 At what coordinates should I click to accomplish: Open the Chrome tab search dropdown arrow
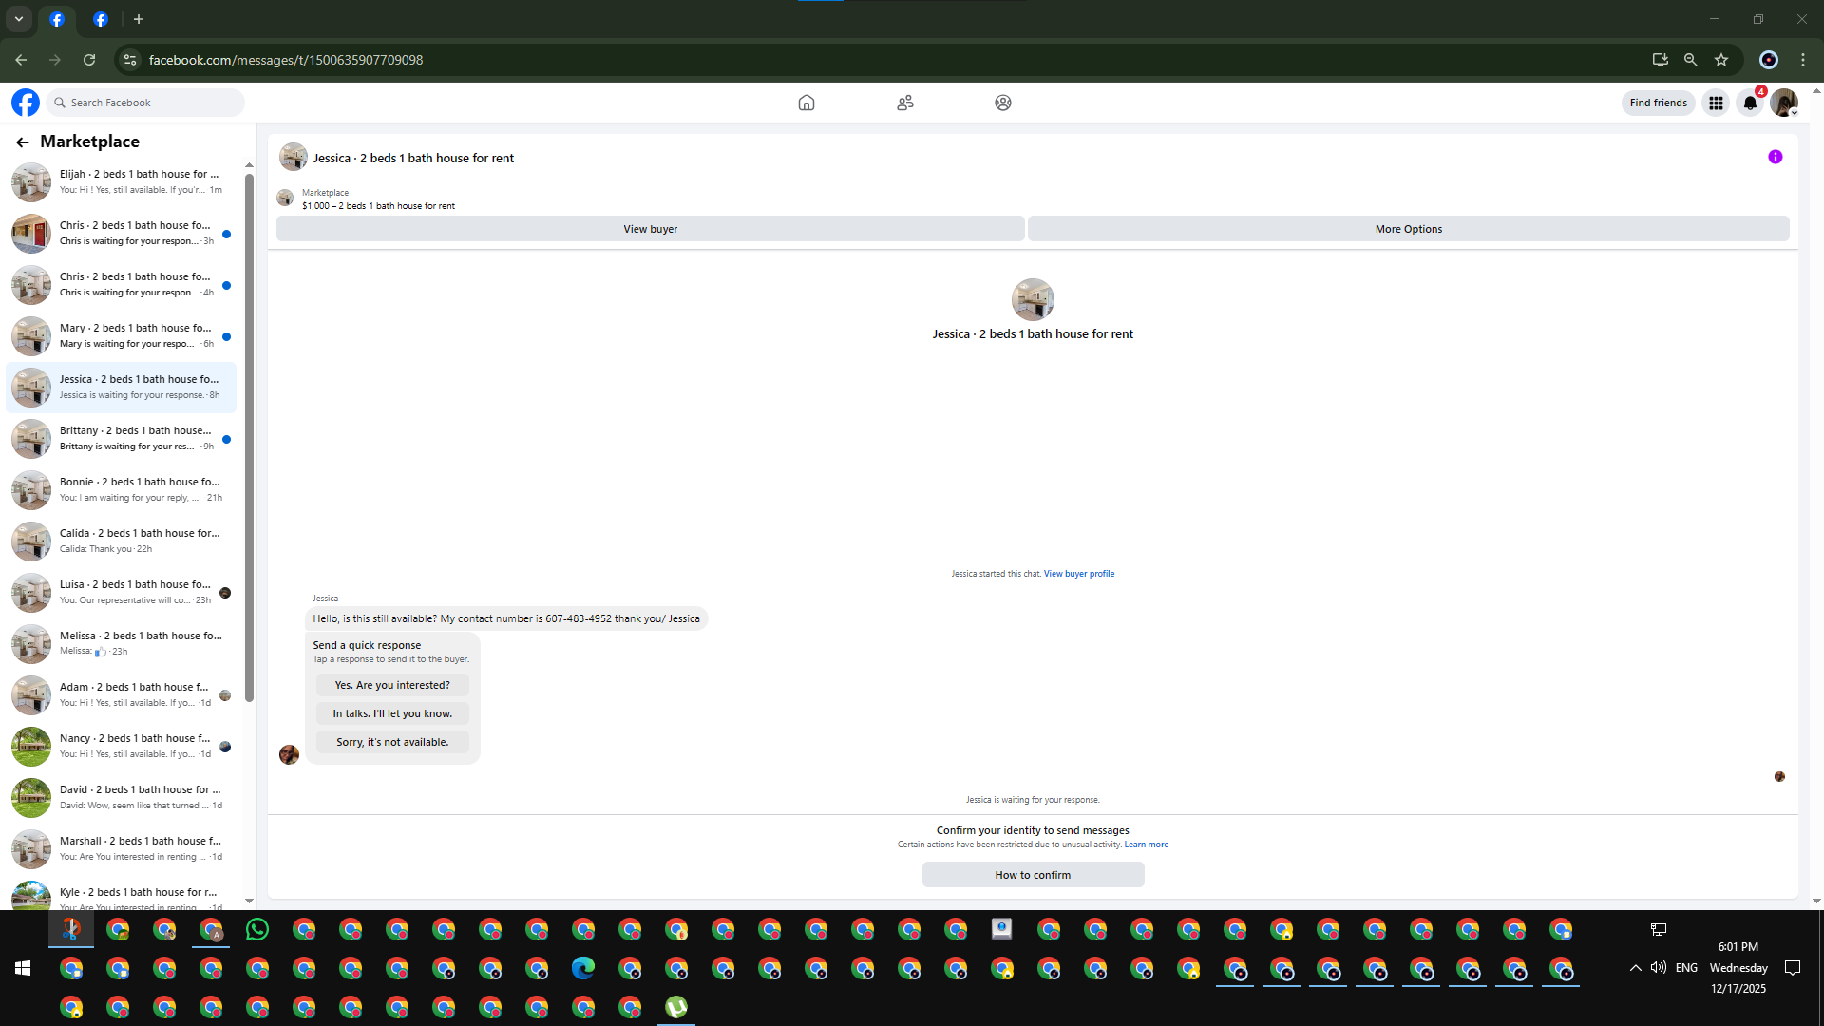point(19,19)
